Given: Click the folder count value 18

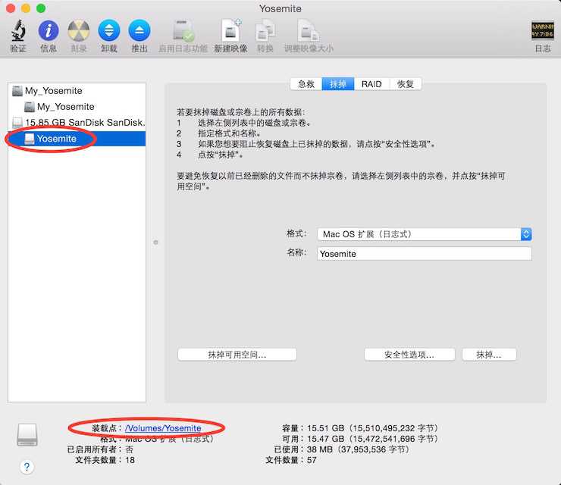Looking at the screenshot, I should tap(130, 460).
